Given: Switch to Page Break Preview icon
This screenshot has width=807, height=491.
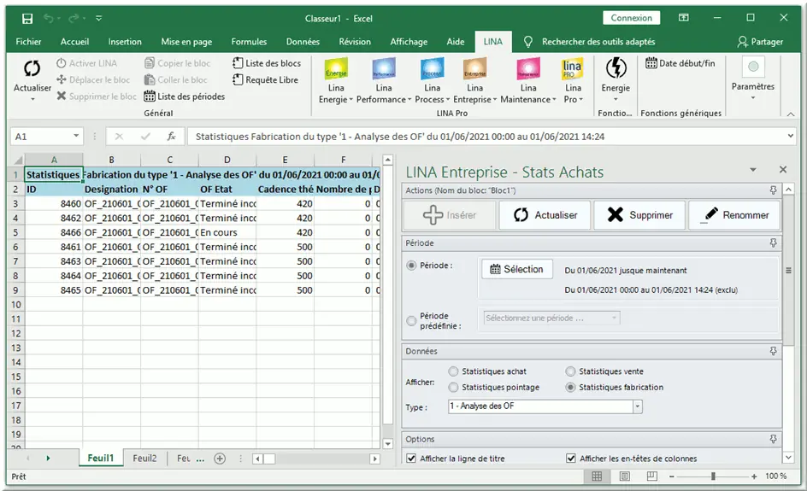Looking at the screenshot, I should coord(651,476).
